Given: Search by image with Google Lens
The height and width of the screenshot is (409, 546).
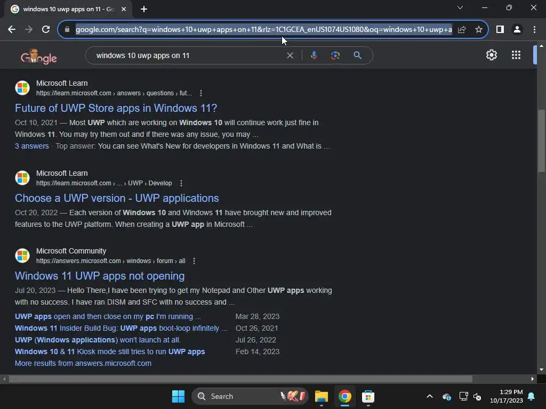Looking at the screenshot, I should 335,55.
